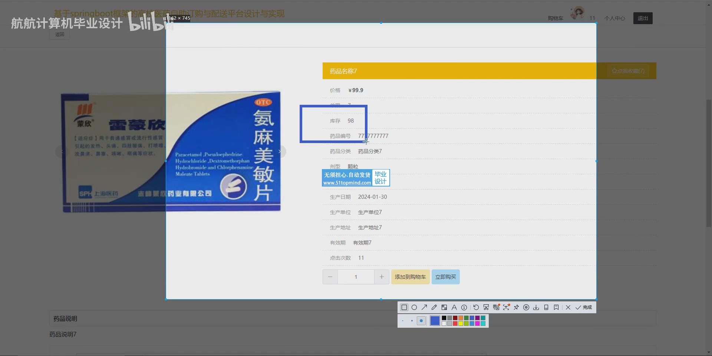The image size is (712, 356).
Task: Click the 生产单位7 value
Action: point(370,212)
